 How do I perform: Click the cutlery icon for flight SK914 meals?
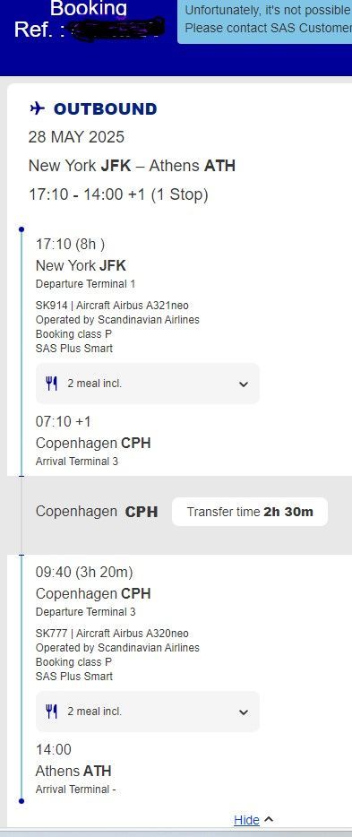(x=51, y=384)
